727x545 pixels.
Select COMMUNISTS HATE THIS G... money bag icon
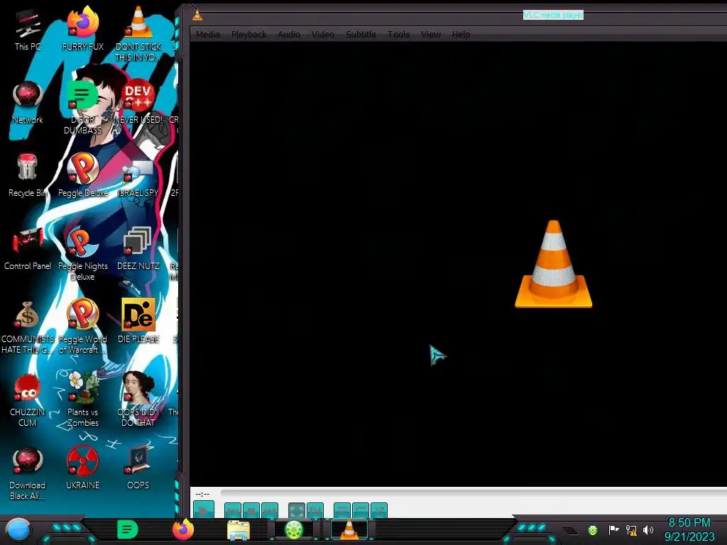pos(28,327)
